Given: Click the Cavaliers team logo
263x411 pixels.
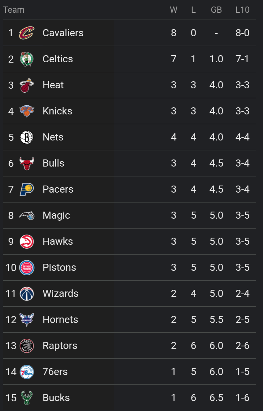Looking at the screenshot, I should click(x=27, y=33).
